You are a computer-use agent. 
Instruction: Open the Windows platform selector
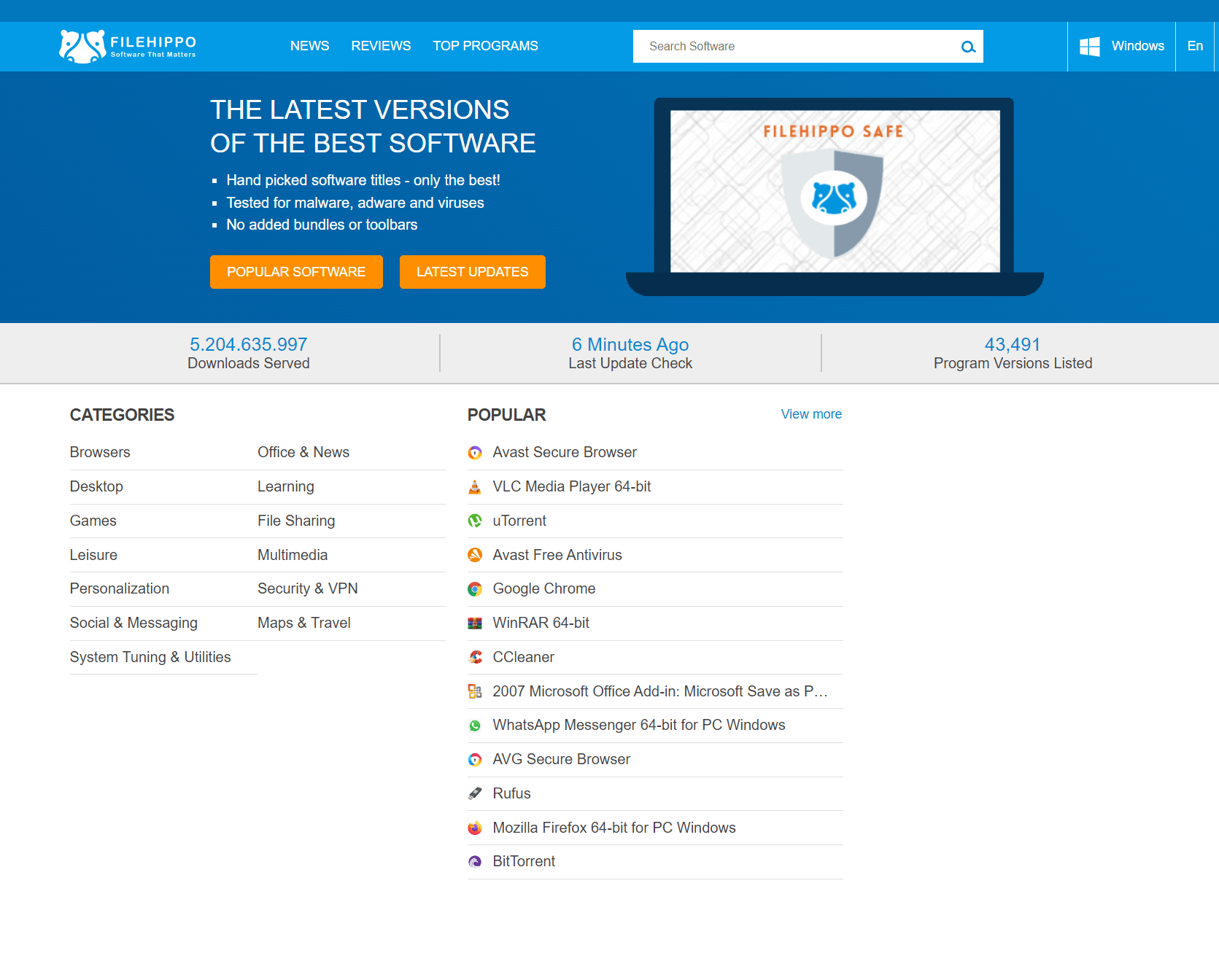pyautogui.click(x=1121, y=47)
